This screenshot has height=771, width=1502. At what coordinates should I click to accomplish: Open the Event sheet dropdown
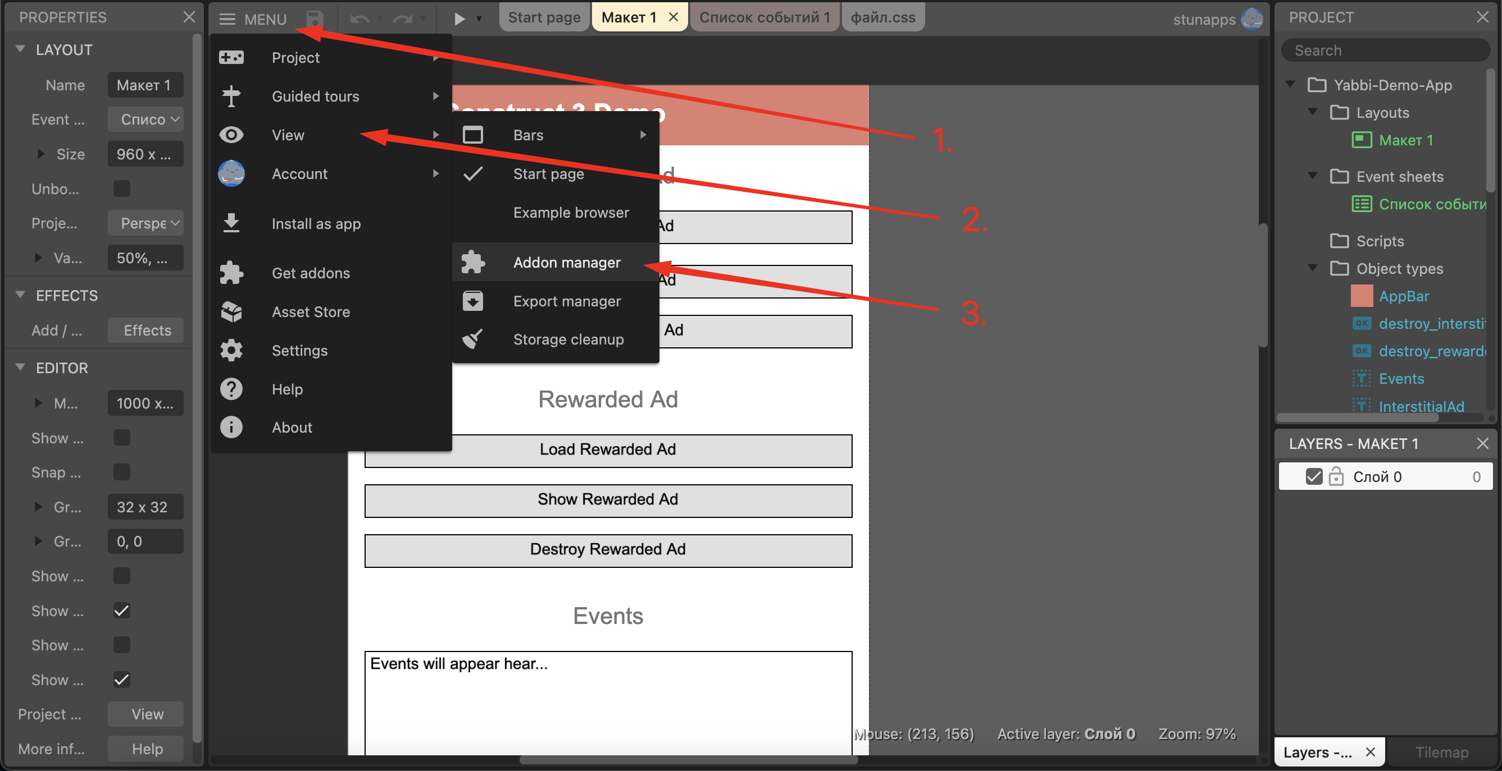[146, 120]
